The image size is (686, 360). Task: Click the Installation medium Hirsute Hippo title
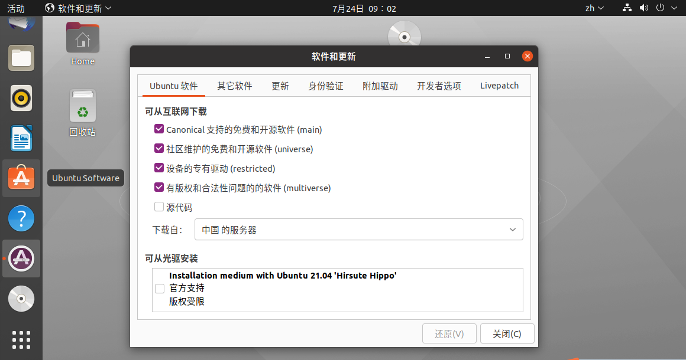pos(283,276)
